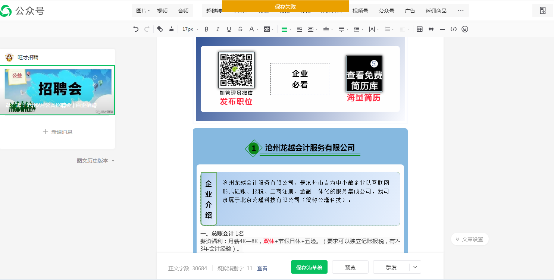Insert a blockquote

pyautogui.click(x=431, y=29)
